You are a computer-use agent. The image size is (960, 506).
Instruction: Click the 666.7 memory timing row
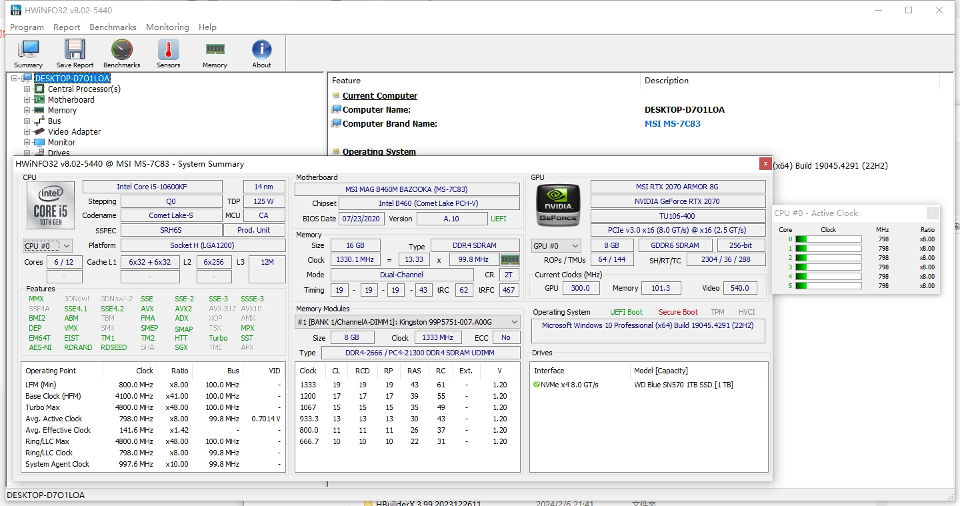(407, 441)
